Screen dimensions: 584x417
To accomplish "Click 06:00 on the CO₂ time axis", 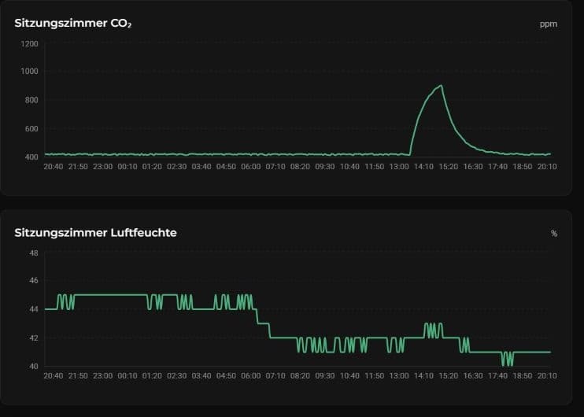I will [250, 167].
